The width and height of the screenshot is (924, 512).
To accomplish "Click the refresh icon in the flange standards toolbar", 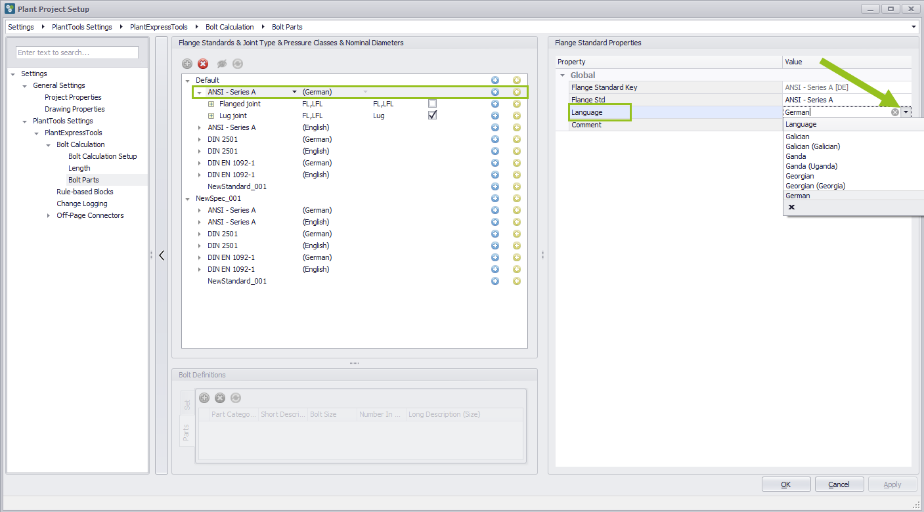I will (238, 64).
